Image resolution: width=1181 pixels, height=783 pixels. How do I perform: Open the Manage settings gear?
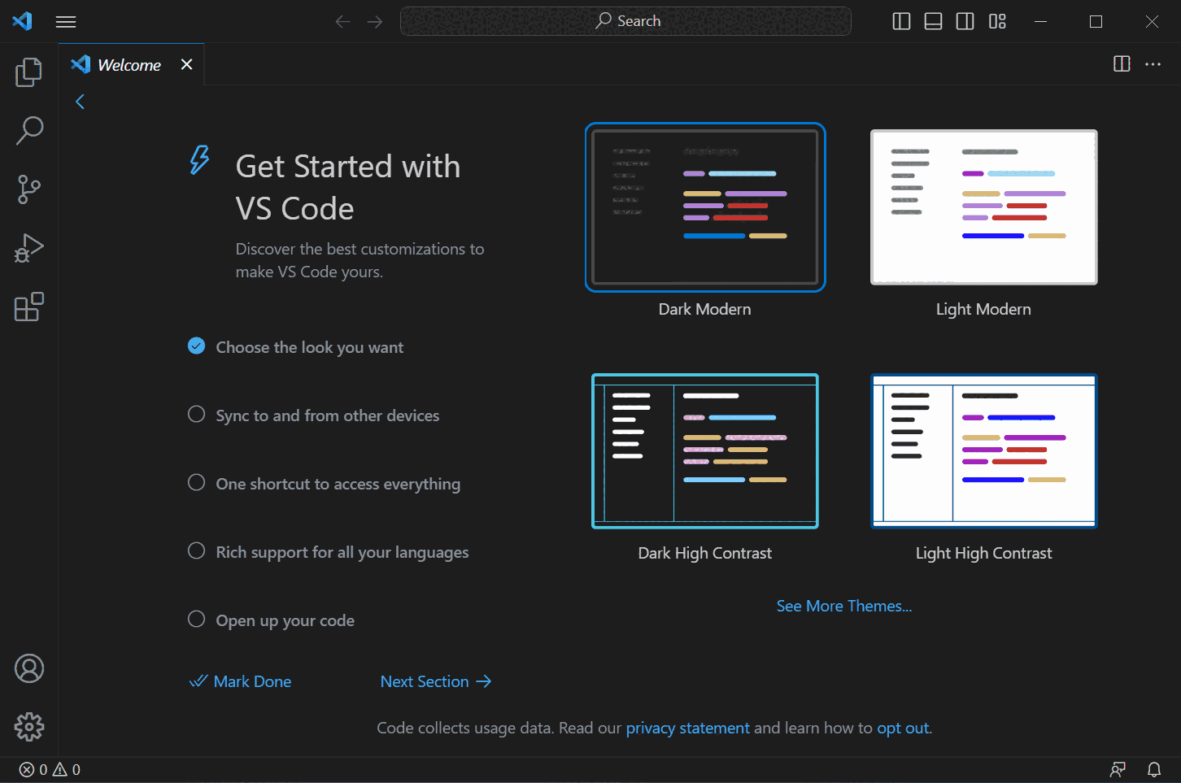click(28, 726)
